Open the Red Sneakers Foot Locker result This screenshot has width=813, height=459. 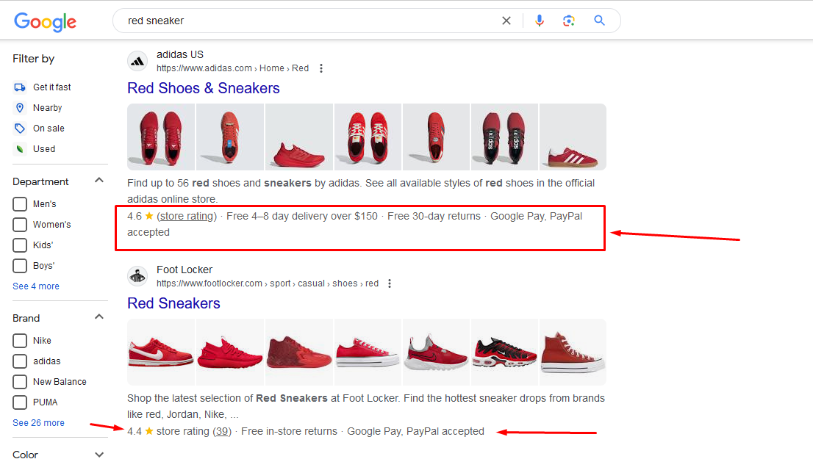[173, 303]
